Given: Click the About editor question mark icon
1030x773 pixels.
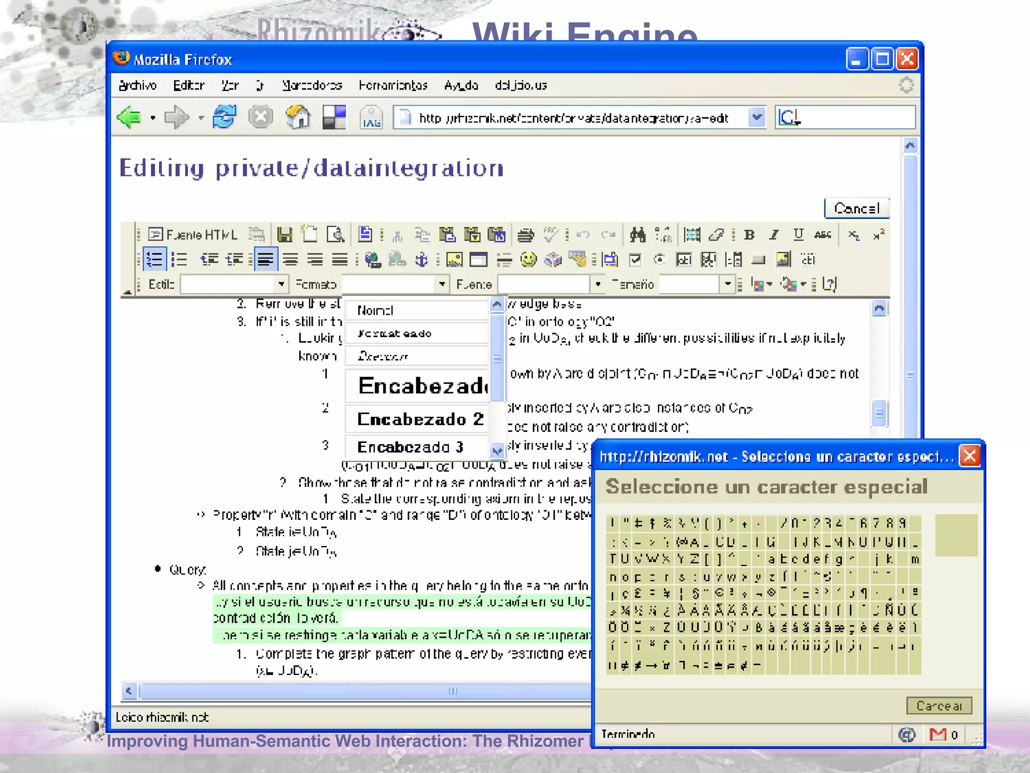Looking at the screenshot, I should (x=829, y=284).
